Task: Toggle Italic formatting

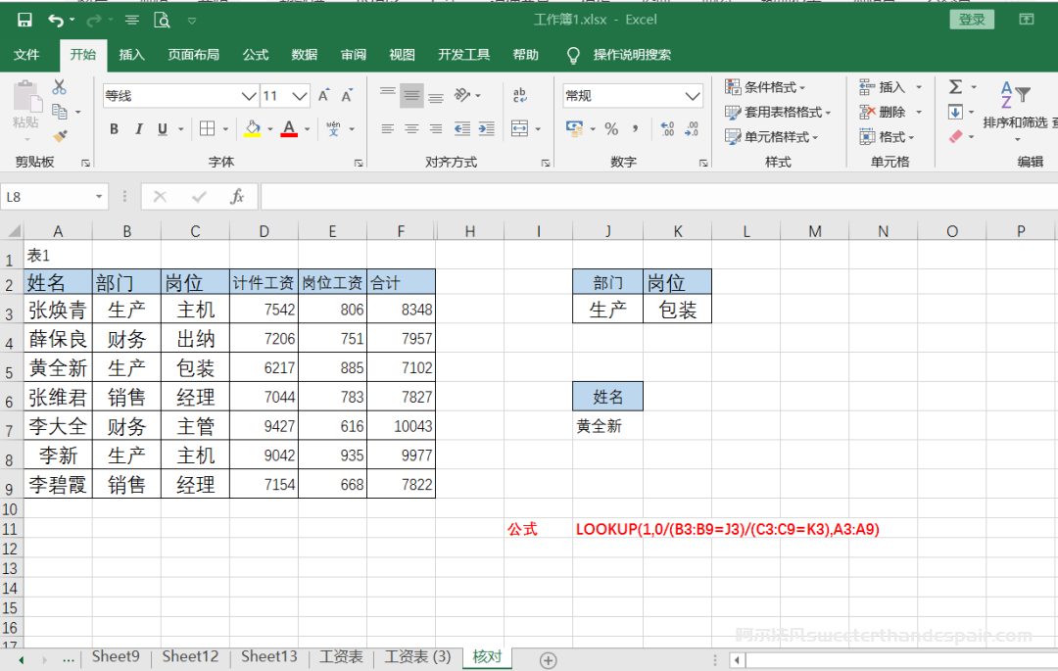Action: coord(138,128)
